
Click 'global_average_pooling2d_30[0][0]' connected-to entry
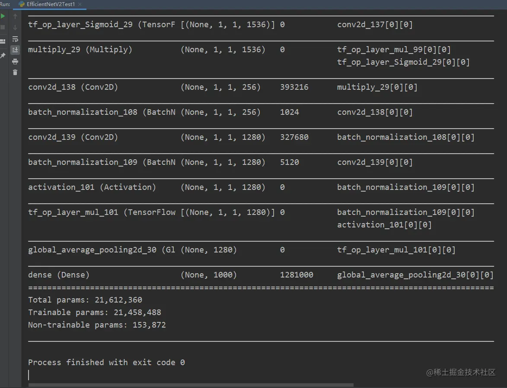coord(415,274)
